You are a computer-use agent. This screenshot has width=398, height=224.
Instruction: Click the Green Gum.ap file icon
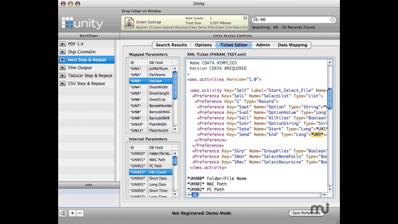point(129,22)
